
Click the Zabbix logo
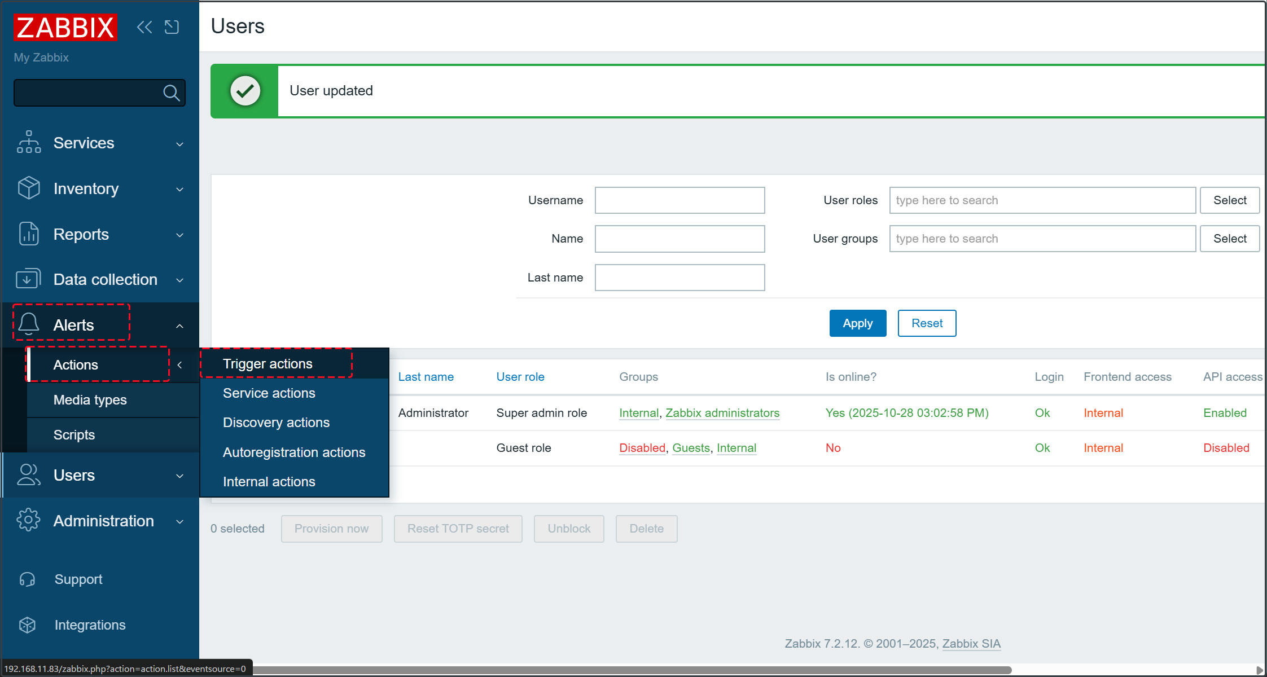pyautogui.click(x=65, y=27)
